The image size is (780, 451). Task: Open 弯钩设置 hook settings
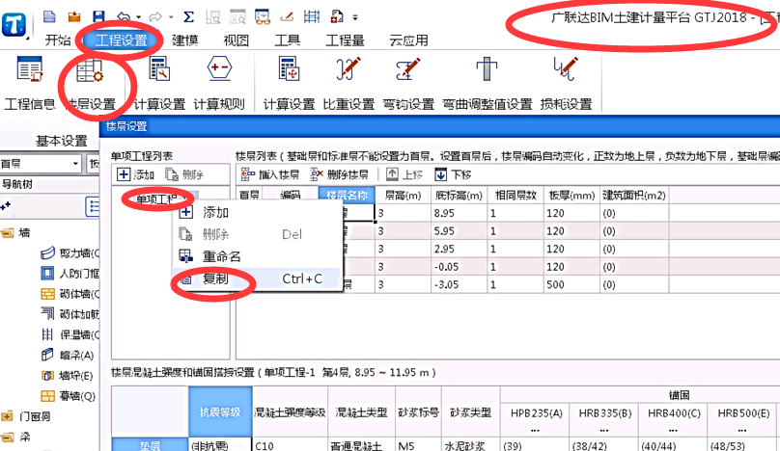[408, 83]
